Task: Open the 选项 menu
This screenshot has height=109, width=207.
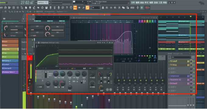Action: (156, 2)
